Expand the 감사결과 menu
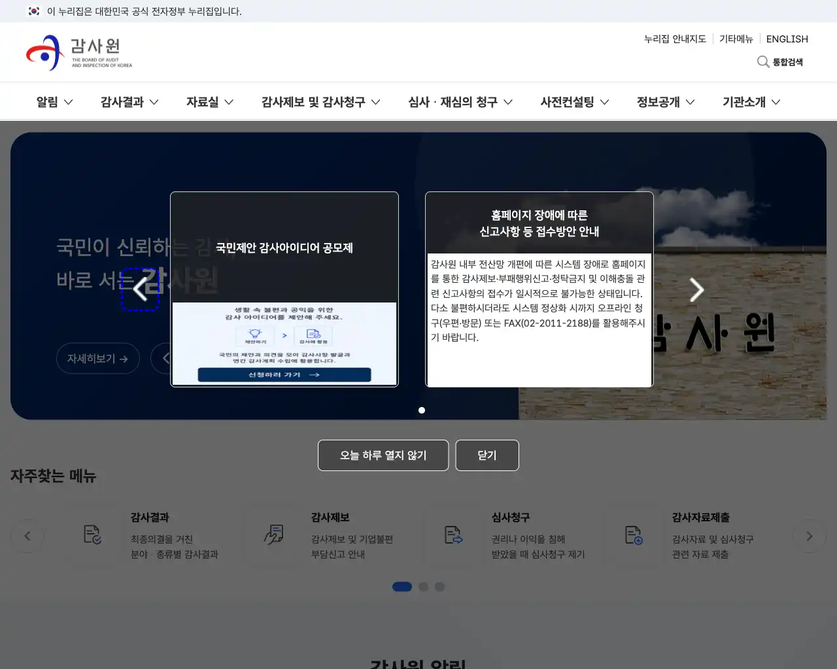The width and height of the screenshot is (837, 669). 129,102
